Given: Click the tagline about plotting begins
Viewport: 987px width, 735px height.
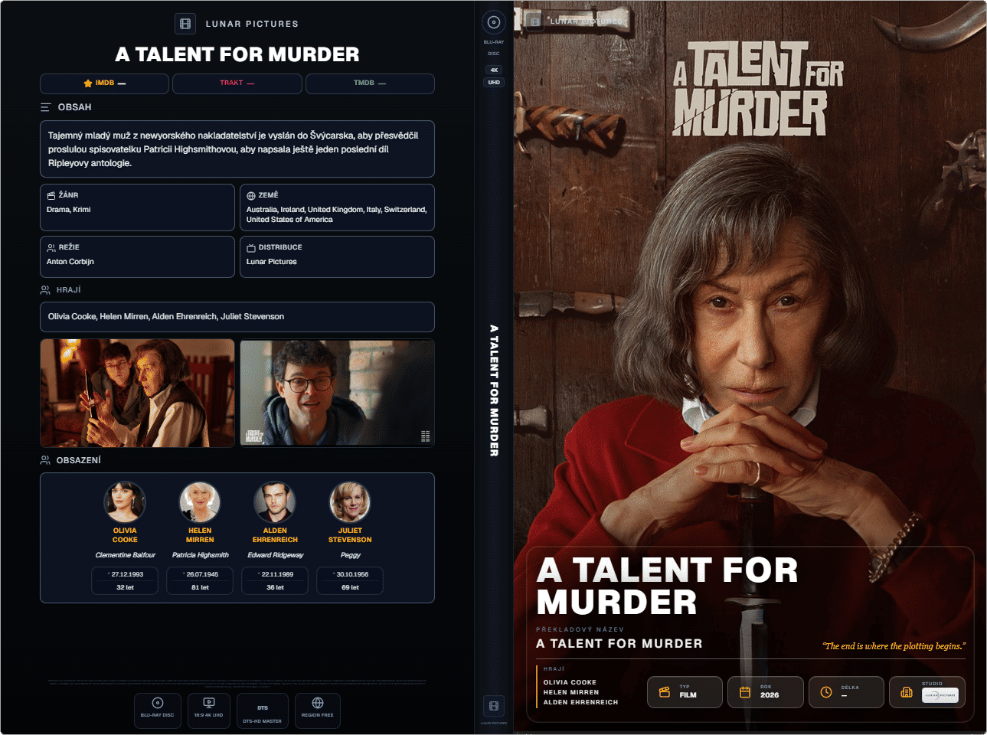Looking at the screenshot, I should click(x=894, y=646).
